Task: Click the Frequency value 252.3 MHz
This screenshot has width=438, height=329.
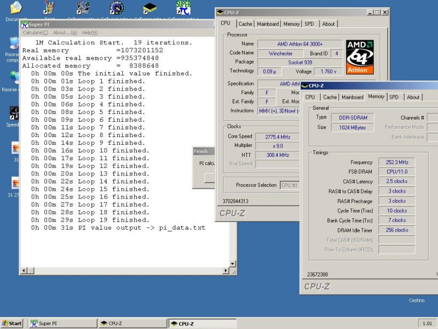Action: (x=396, y=162)
